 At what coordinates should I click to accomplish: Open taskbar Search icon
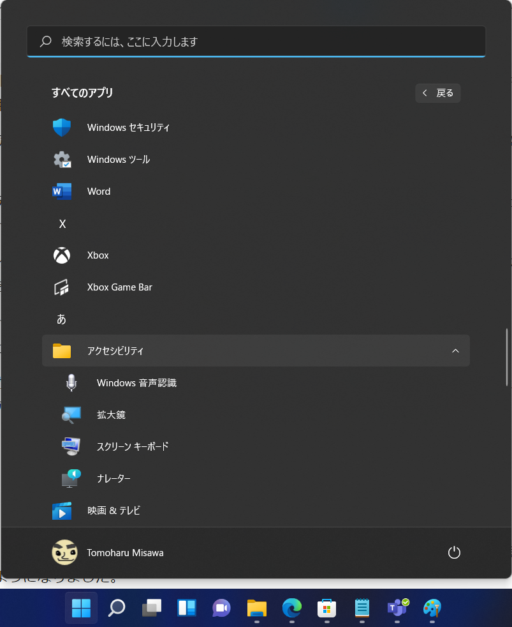click(117, 608)
